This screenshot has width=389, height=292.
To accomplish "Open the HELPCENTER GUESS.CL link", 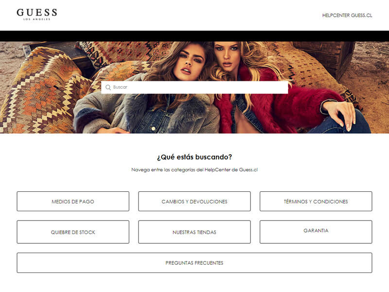I will pyautogui.click(x=347, y=16).
